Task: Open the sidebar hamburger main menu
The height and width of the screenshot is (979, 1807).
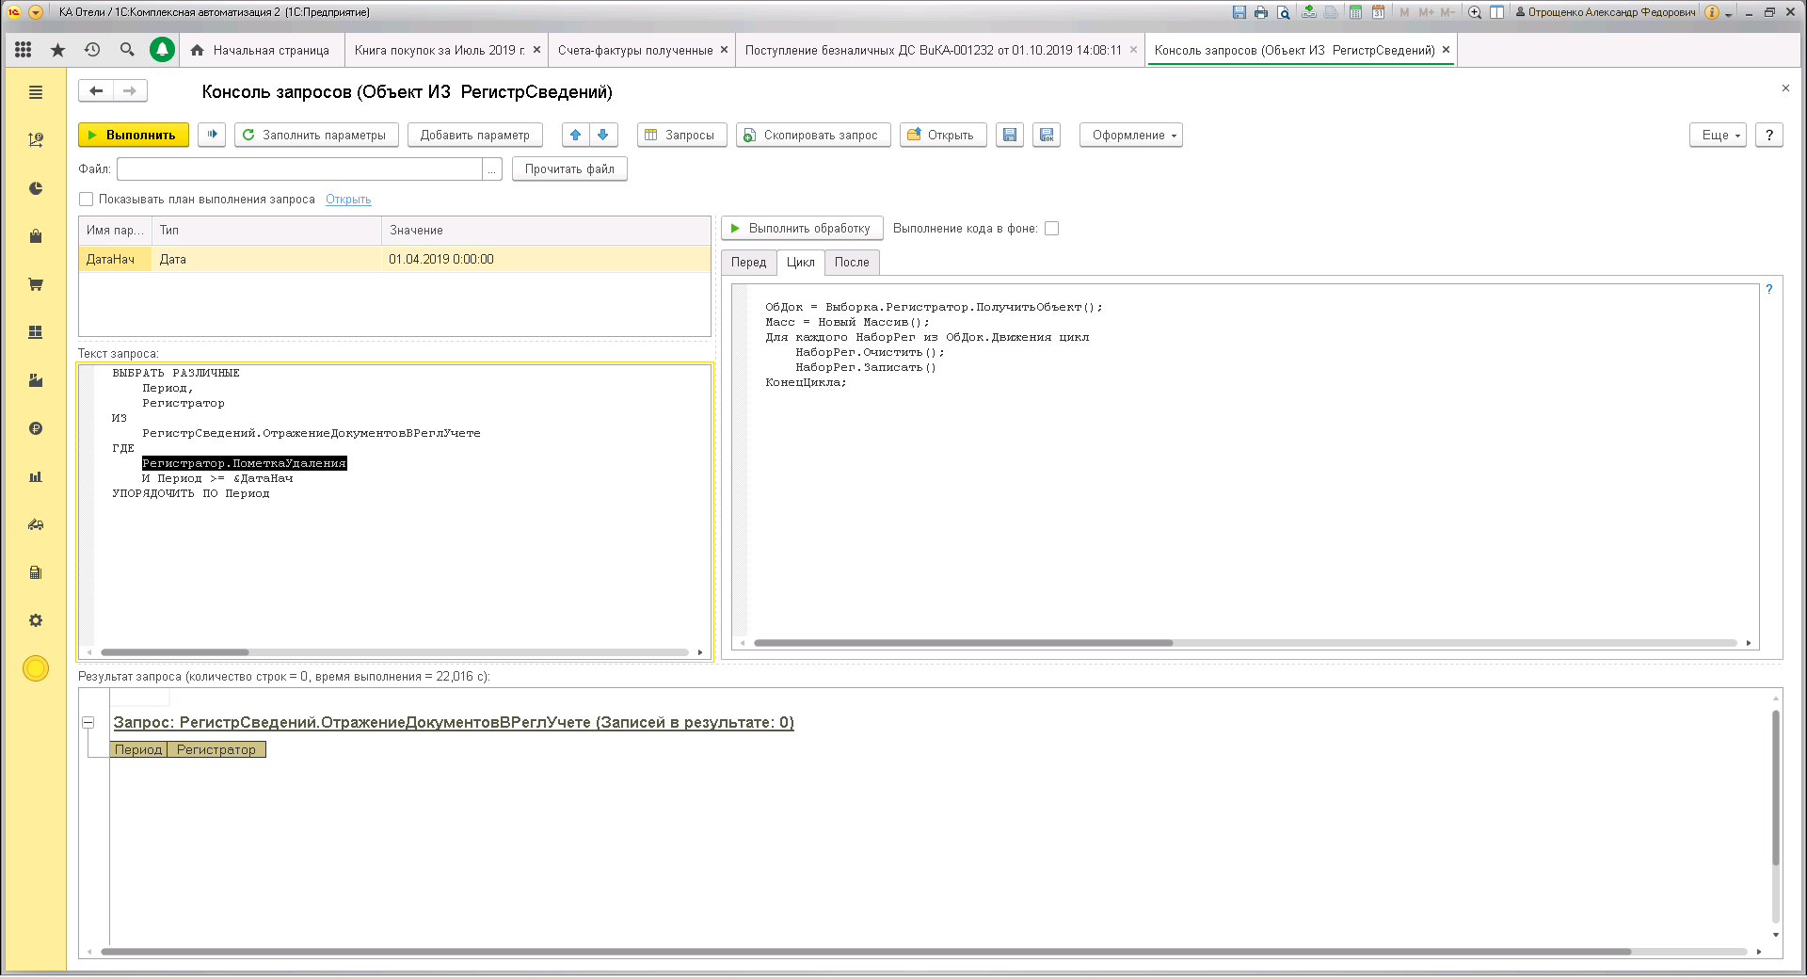Action: [x=36, y=92]
